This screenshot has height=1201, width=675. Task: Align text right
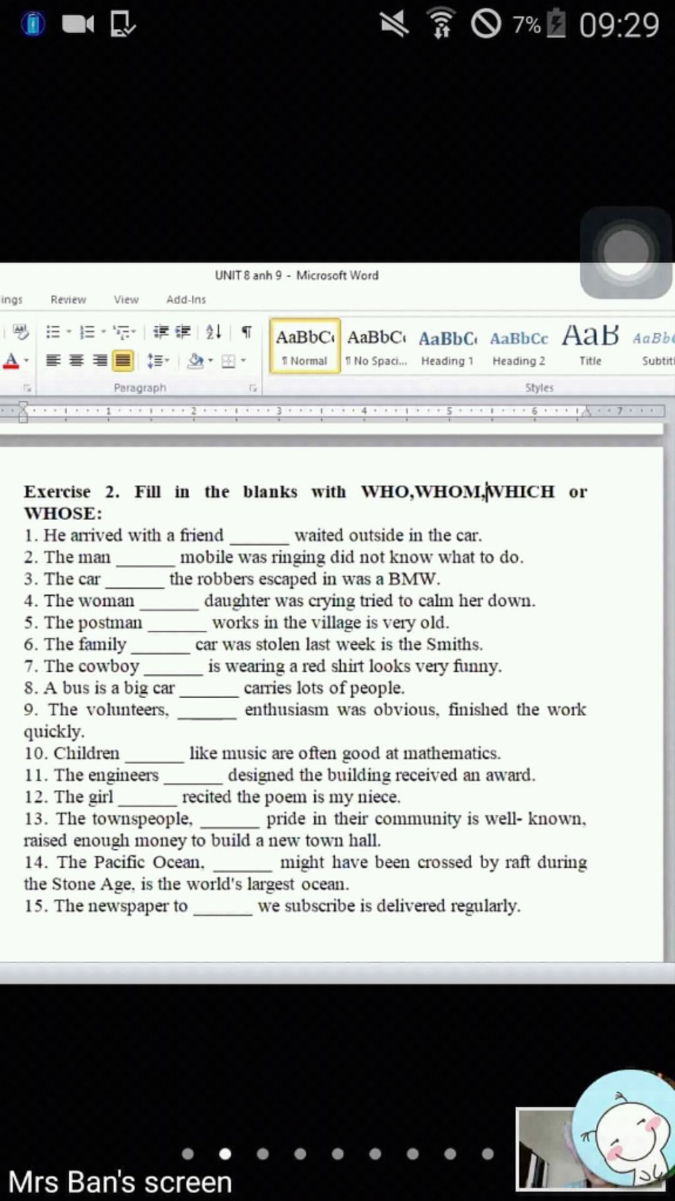click(x=100, y=360)
